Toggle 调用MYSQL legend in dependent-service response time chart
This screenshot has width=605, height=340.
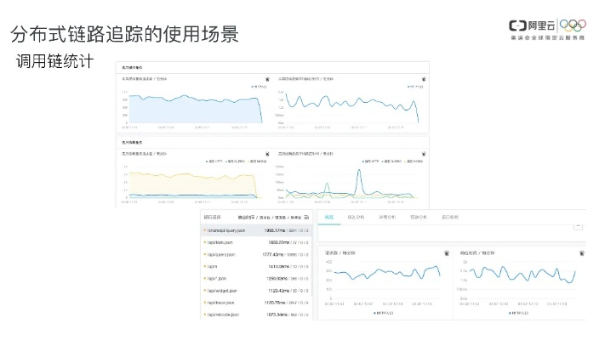(x=408, y=161)
